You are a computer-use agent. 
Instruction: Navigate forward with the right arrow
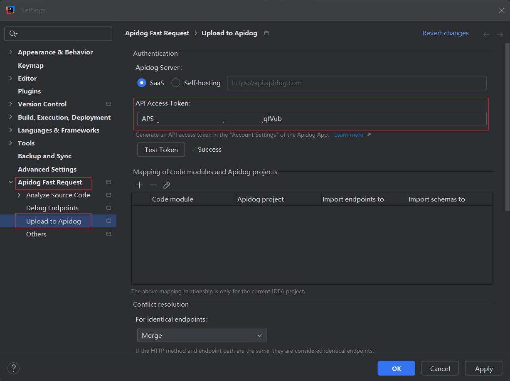click(x=500, y=34)
